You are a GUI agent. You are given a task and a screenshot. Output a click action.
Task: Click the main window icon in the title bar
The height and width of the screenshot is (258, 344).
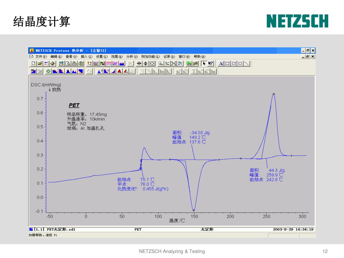coord(32,50)
